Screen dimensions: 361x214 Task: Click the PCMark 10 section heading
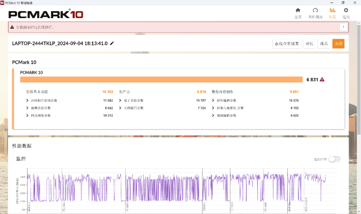pos(24,62)
